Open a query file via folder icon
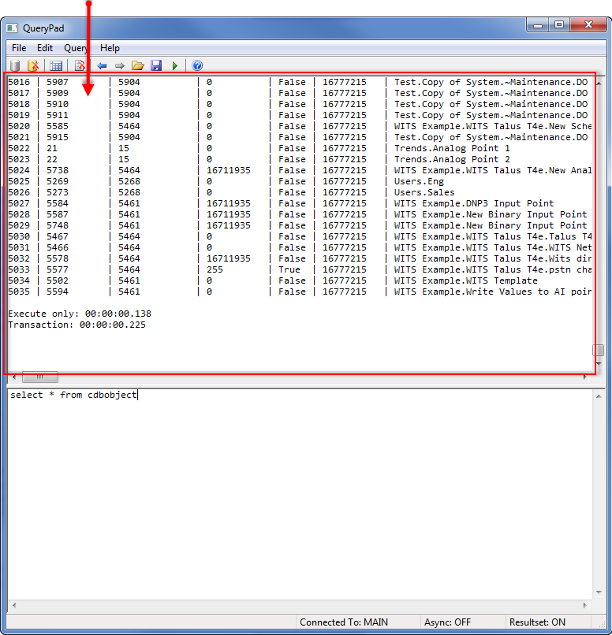The height and width of the screenshot is (635, 612). (138, 65)
